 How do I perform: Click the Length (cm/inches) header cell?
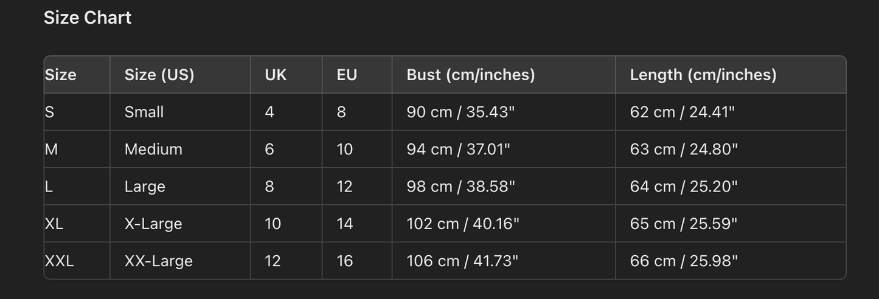tap(703, 75)
